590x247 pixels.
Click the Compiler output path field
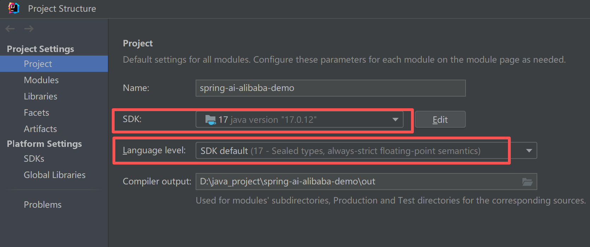tap(357, 182)
